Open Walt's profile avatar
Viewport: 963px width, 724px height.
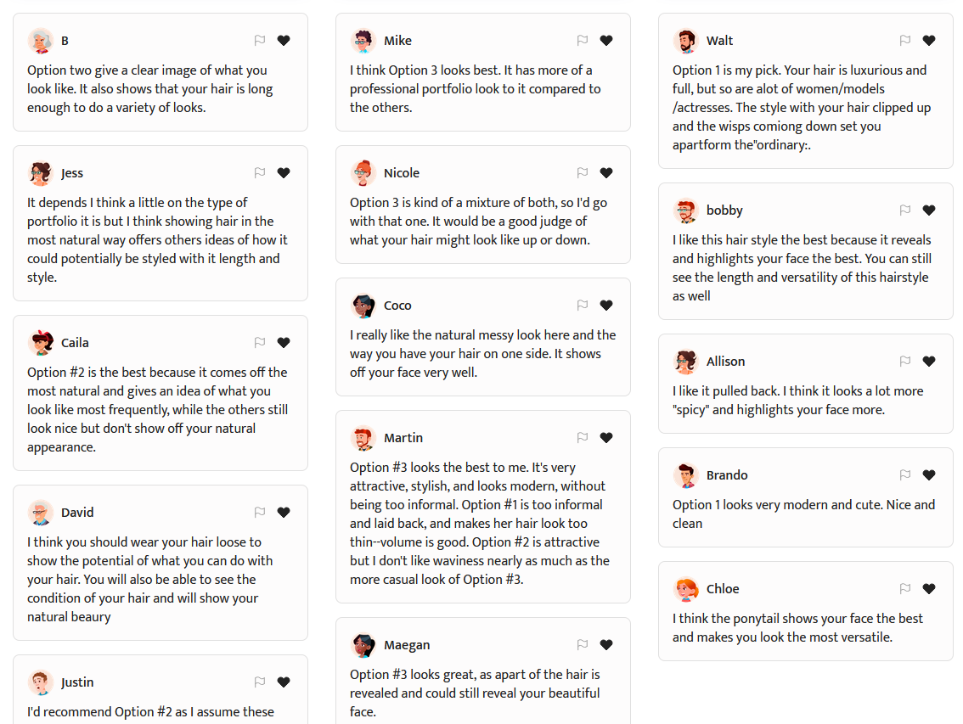click(686, 41)
